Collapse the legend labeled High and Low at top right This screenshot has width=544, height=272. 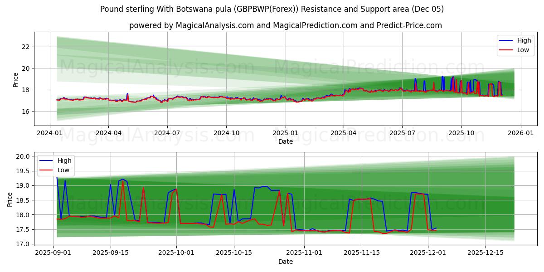[x=515, y=45]
